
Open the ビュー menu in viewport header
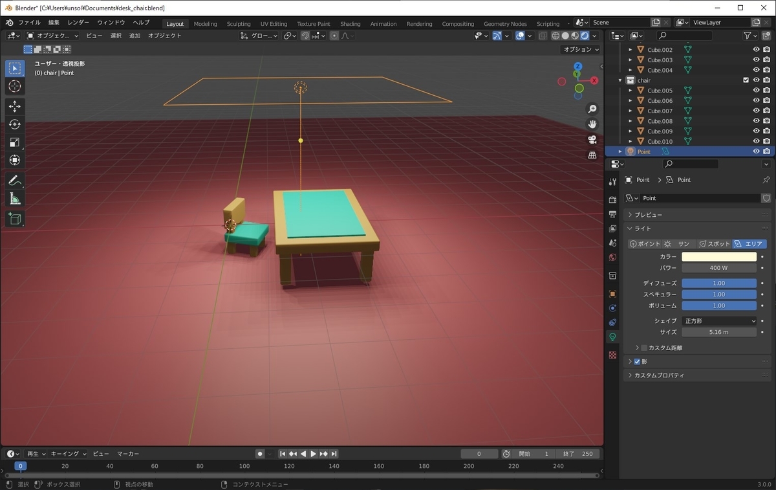94,36
